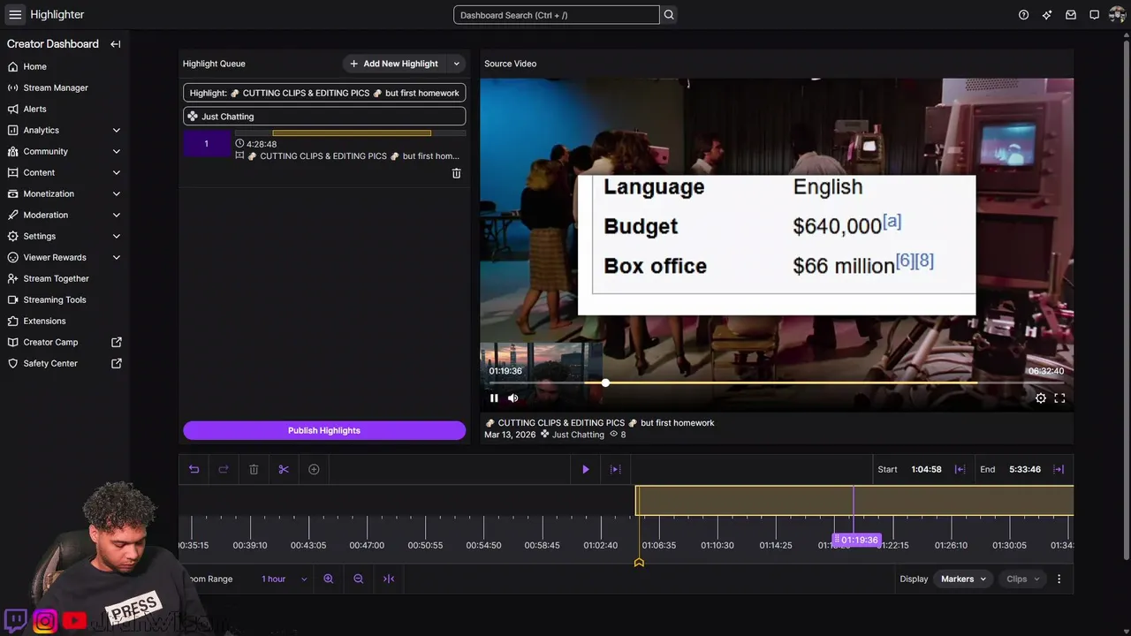Edit the Highlight title field
Viewport: 1131px width, 636px height.
(324, 93)
